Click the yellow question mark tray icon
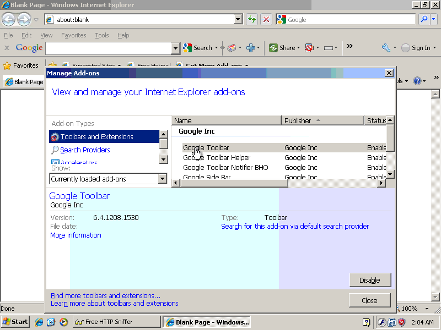 pyautogui.click(x=366, y=322)
